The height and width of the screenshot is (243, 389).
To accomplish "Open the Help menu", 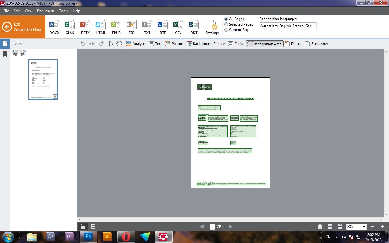I will [76, 11].
